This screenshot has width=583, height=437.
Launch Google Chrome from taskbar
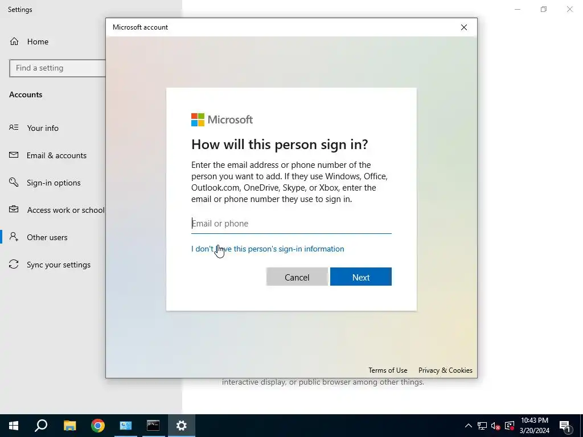point(98,426)
